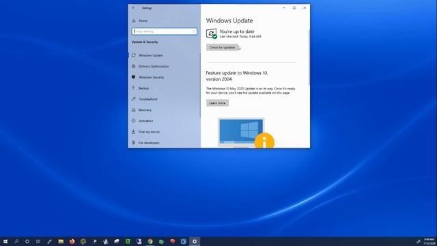Maximize the Settings window

click(x=294, y=8)
